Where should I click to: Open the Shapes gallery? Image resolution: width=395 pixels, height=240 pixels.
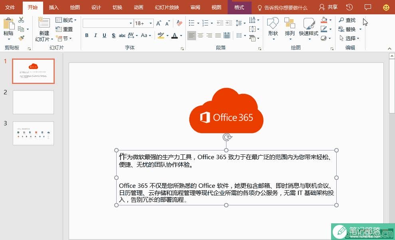(273, 29)
